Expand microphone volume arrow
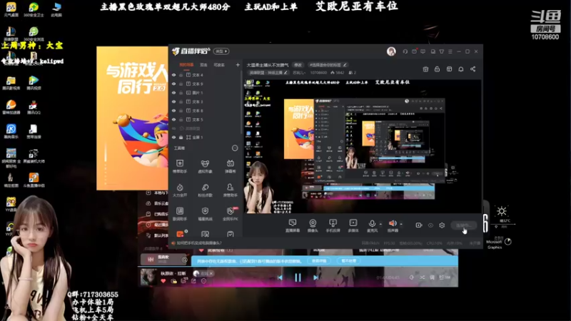This screenshot has width=571, height=321. tap(380, 224)
